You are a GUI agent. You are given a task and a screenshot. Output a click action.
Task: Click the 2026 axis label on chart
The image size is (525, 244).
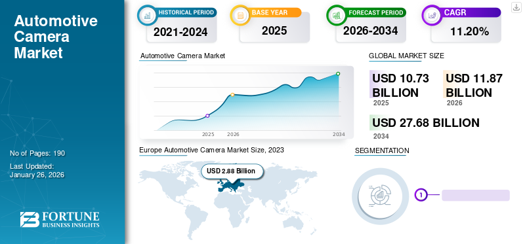point(233,134)
